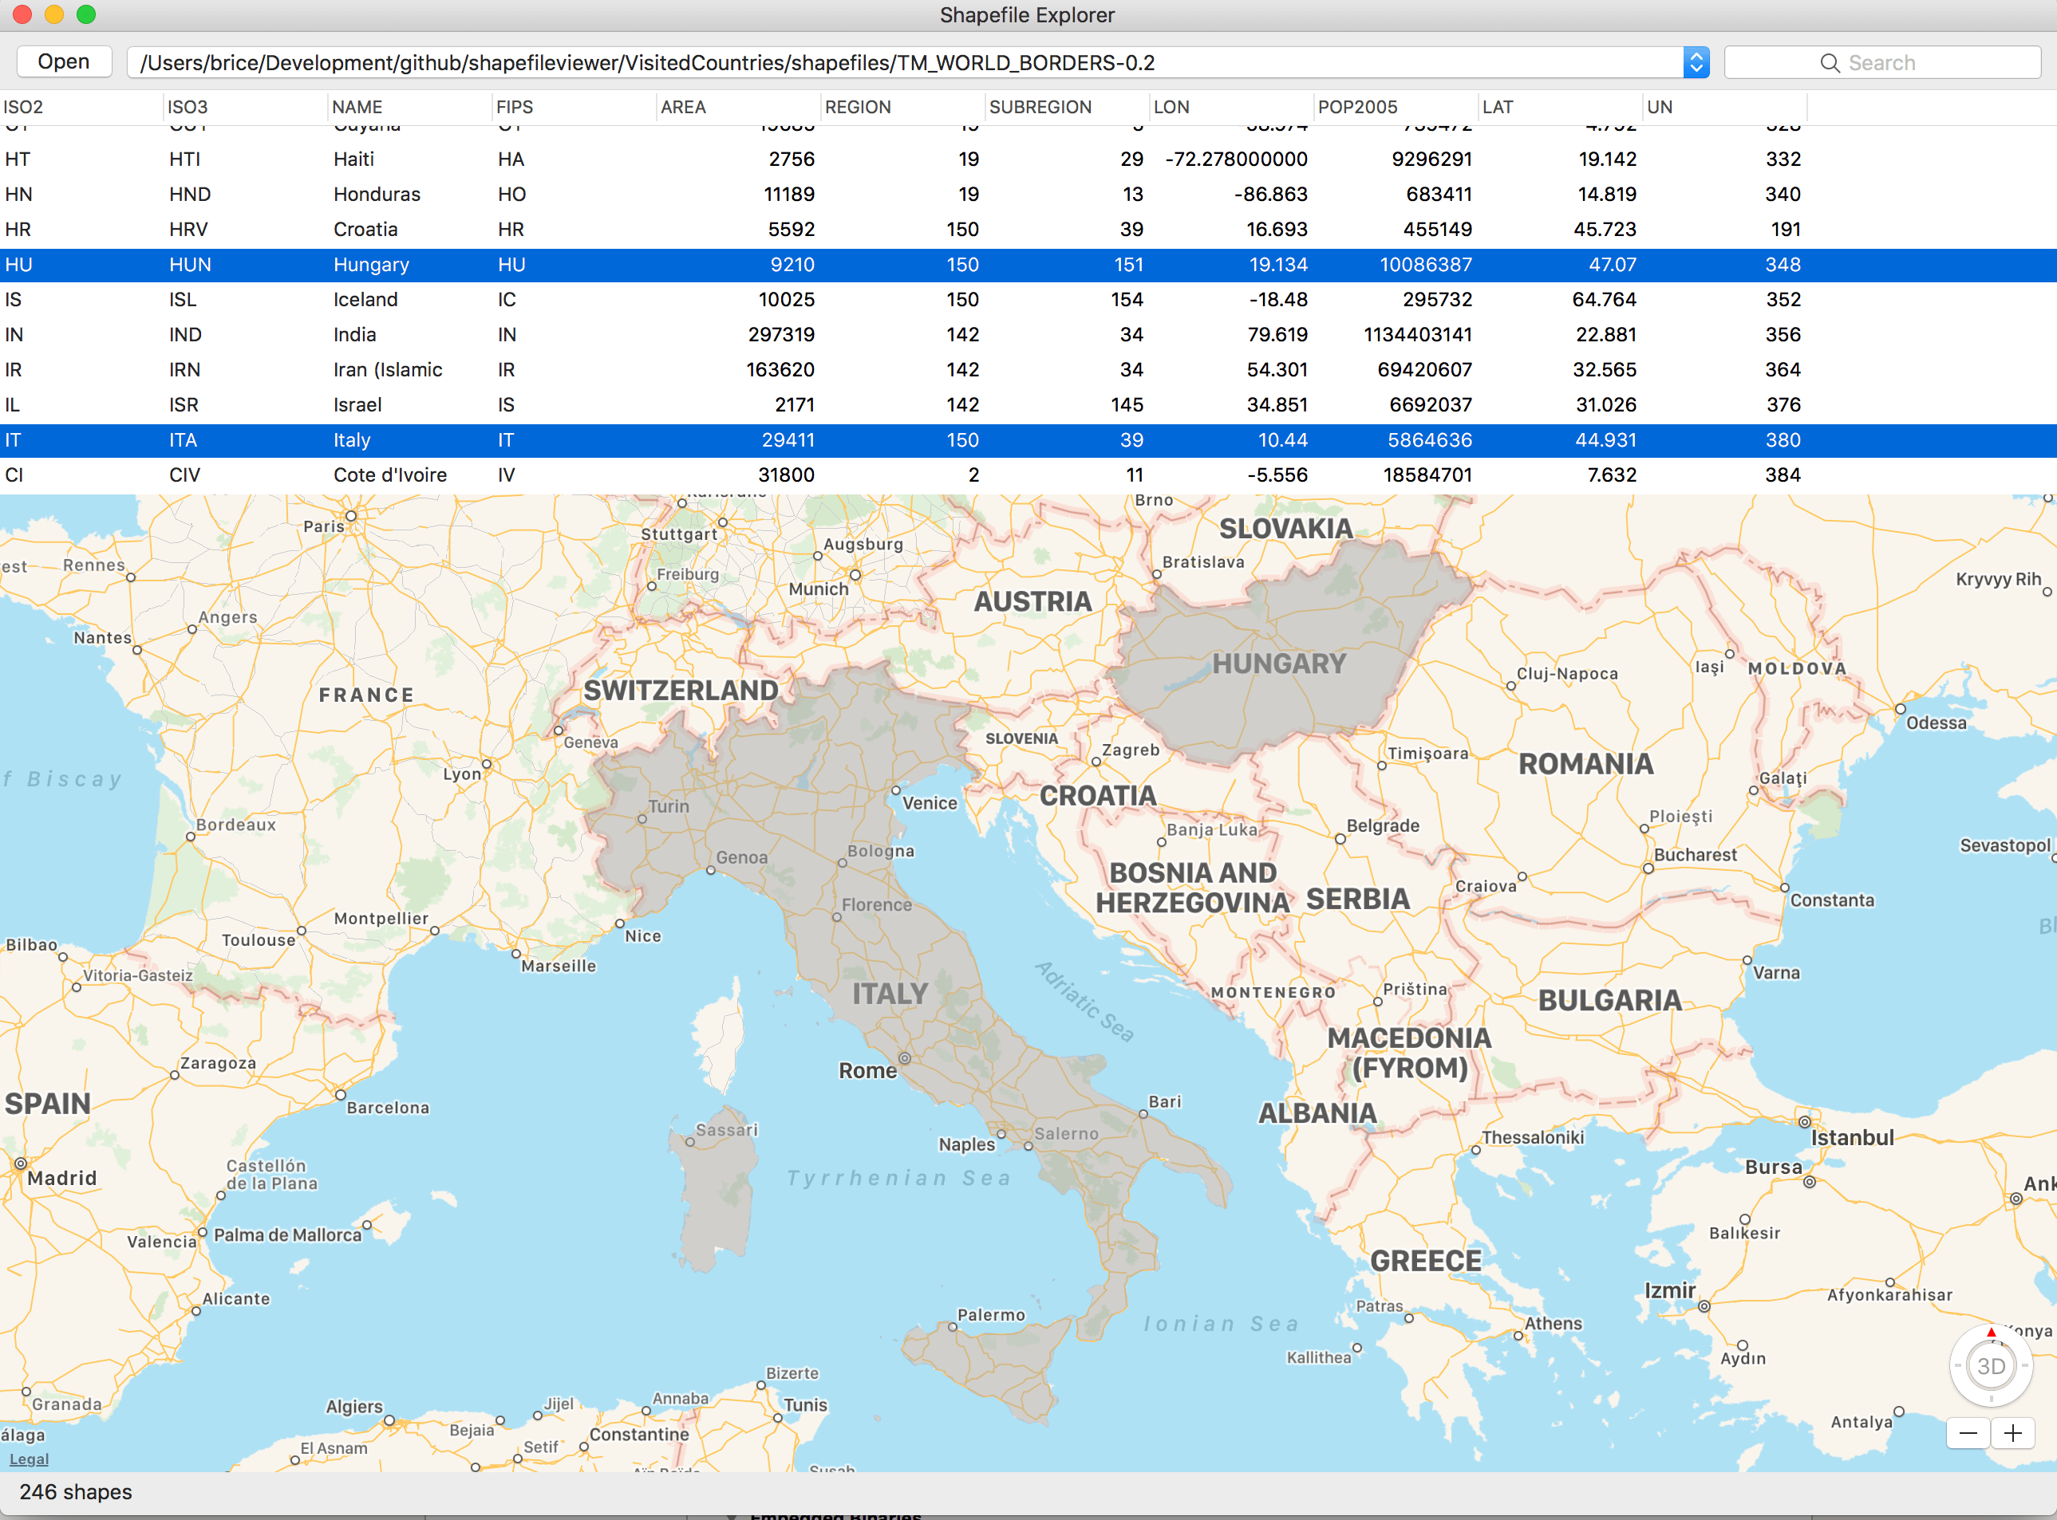The width and height of the screenshot is (2057, 1520).
Task: Click the green fullscreen window button
Action: point(85,14)
